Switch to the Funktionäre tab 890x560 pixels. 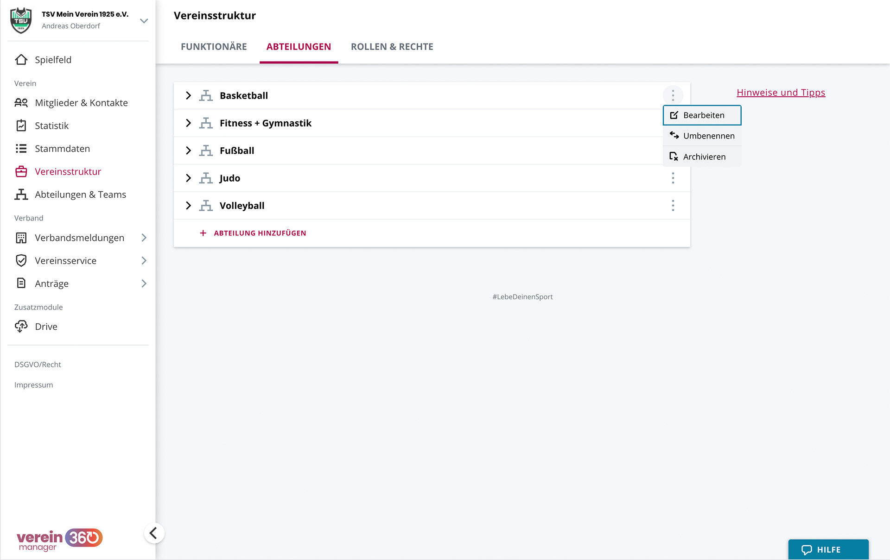coord(214,47)
